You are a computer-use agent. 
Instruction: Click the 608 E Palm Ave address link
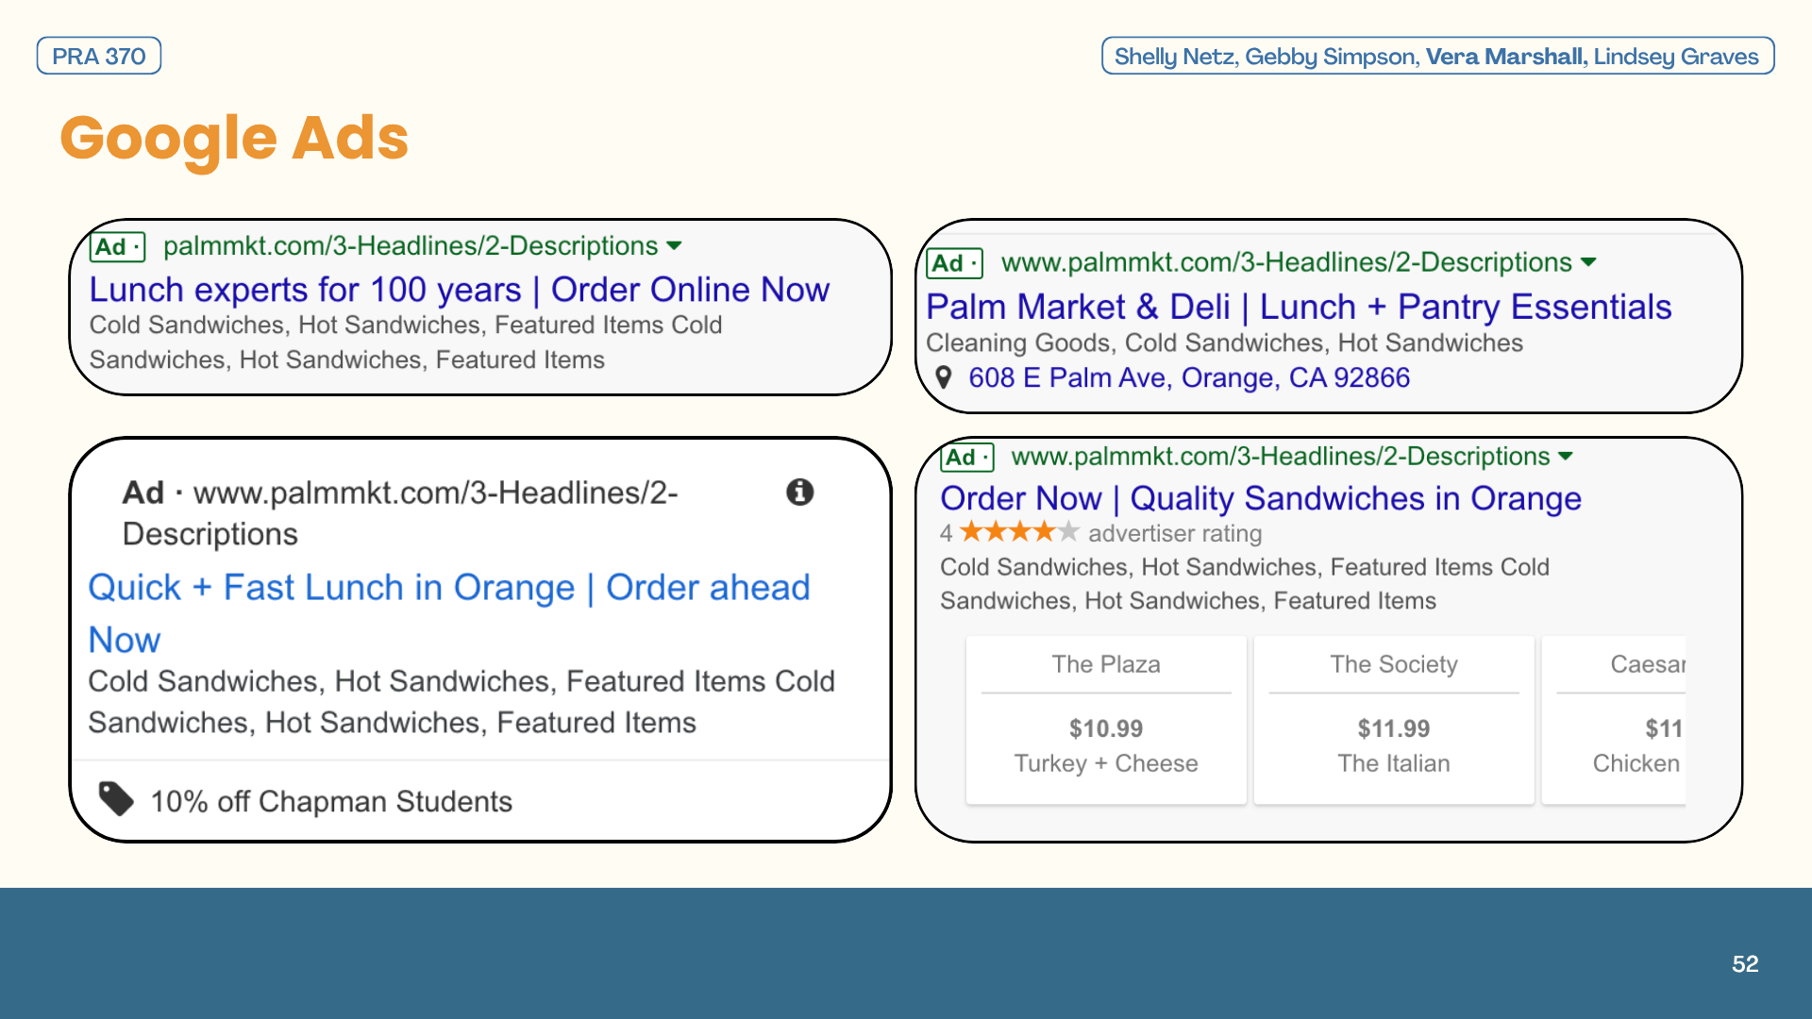(1189, 378)
